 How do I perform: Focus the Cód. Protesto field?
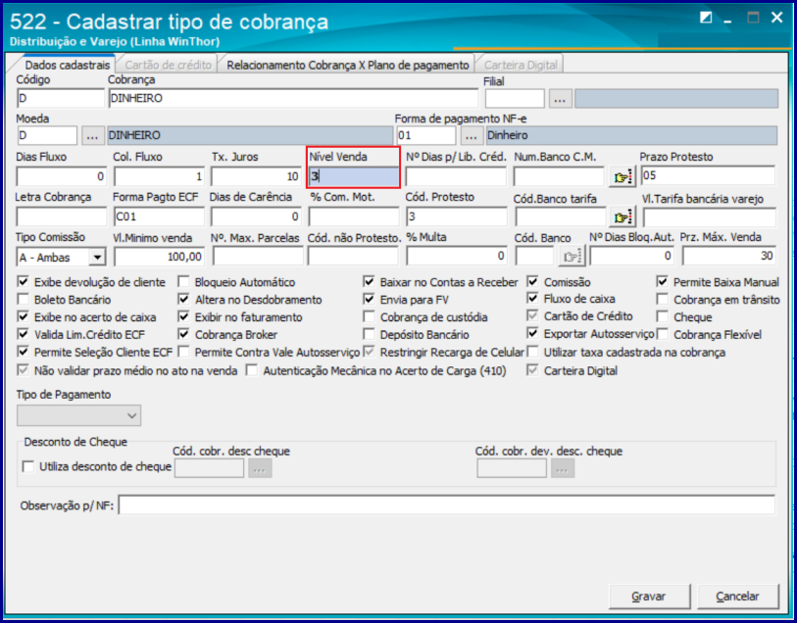point(457,216)
